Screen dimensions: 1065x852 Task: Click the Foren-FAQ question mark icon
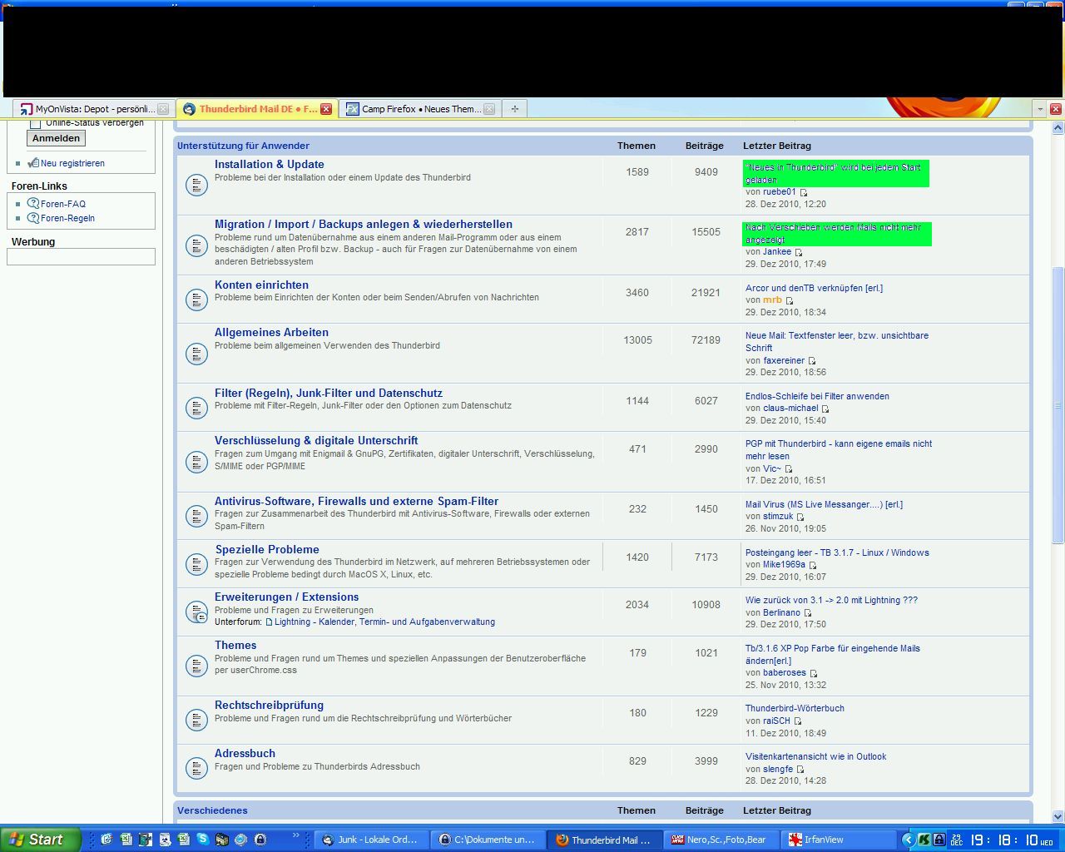point(33,203)
